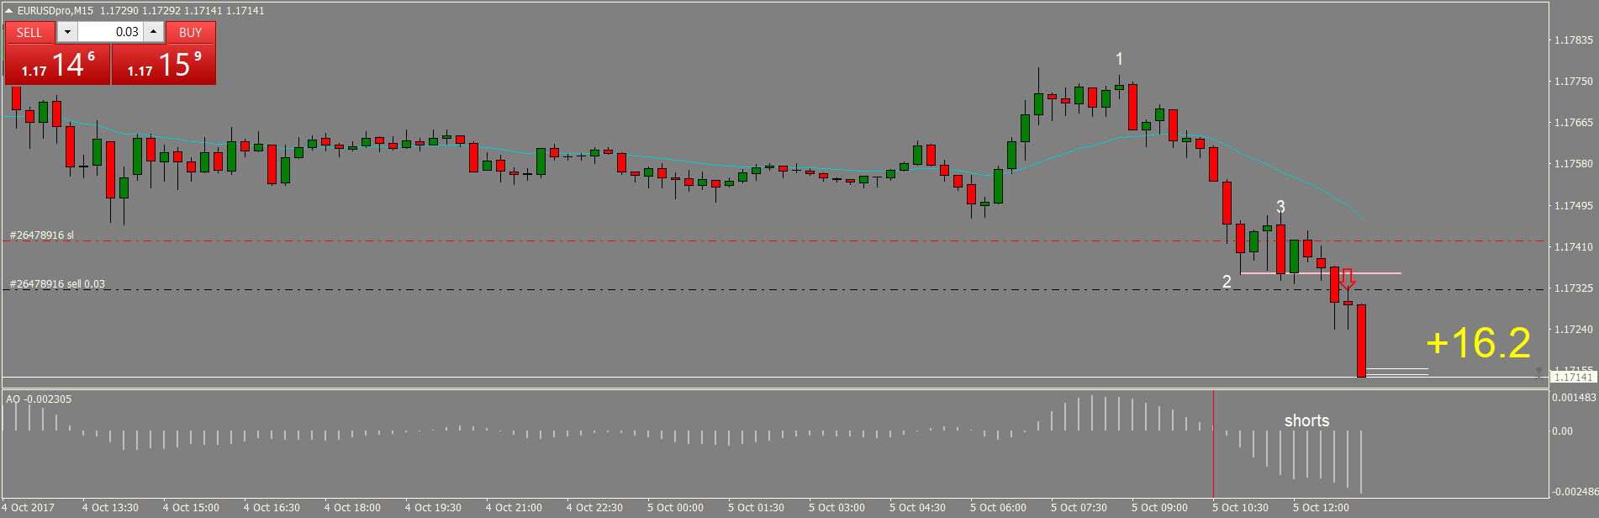This screenshot has width=1599, height=518.
Task: Click the pink horizontal trendline near label 2
Action: coord(1321,273)
